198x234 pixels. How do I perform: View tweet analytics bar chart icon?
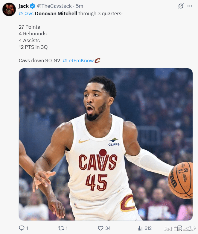(140, 228)
